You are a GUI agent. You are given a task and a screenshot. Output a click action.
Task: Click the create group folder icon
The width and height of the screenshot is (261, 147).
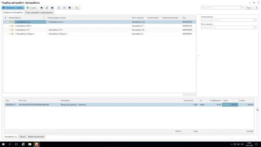tap(42, 8)
